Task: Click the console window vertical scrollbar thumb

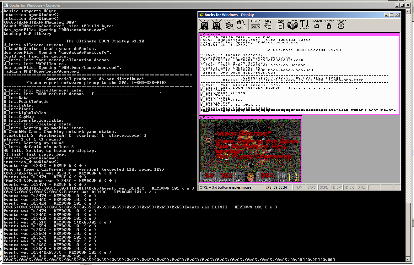Action: (408, 229)
